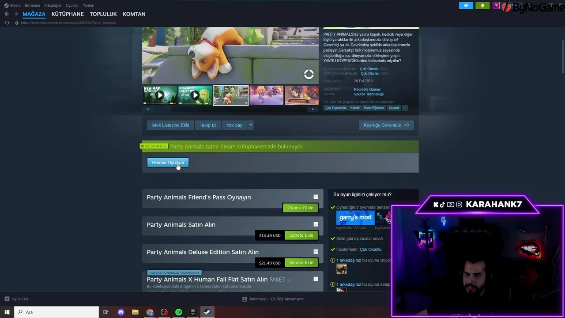Switch to the TOPLULUK tab
The width and height of the screenshot is (565, 318).
pyautogui.click(x=103, y=14)
